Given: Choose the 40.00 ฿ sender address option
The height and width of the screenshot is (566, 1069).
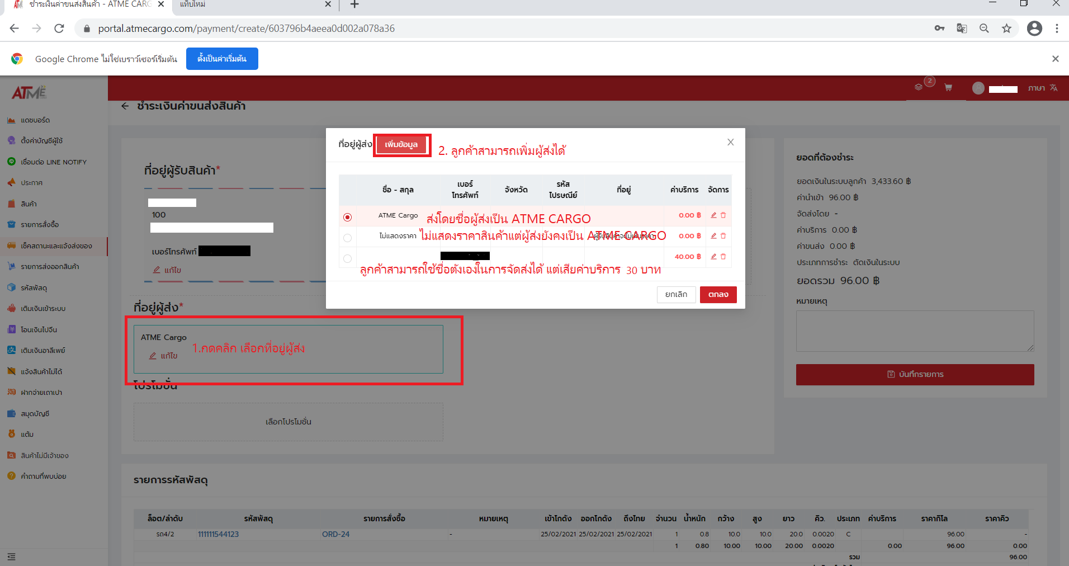Looking at the screenshot, I should (347, 258).
